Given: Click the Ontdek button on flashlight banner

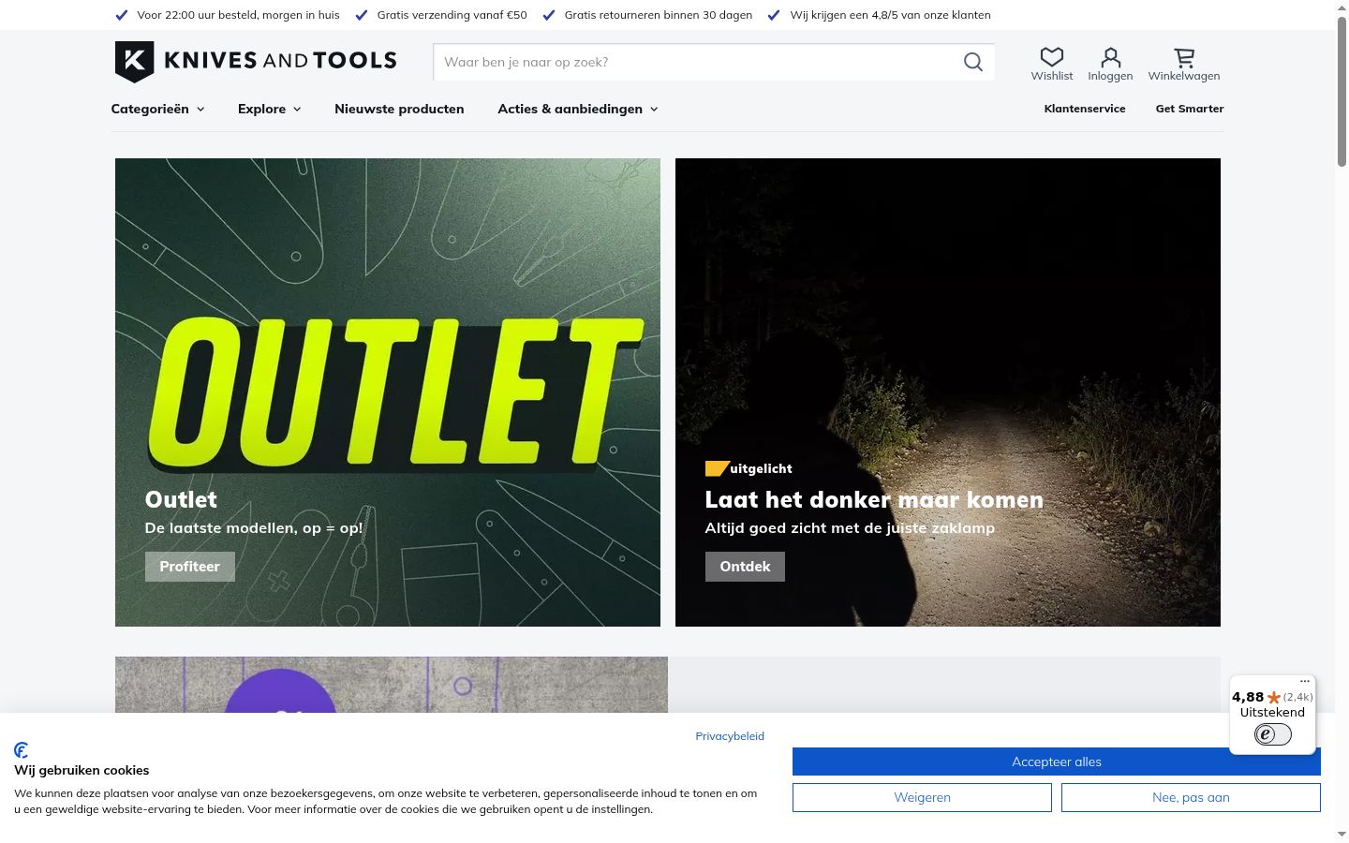Looking at the screenshot, I should [x=745, y=567].
